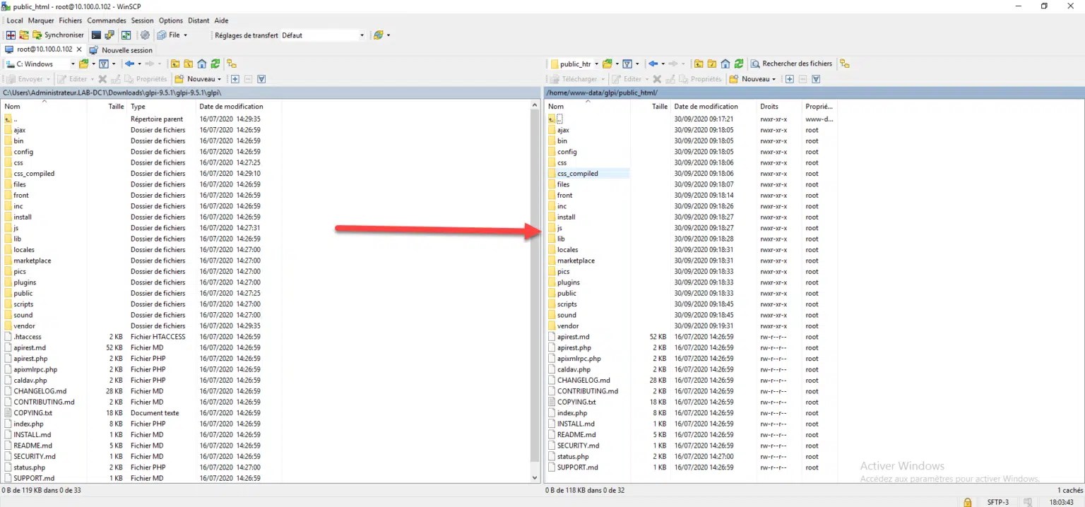The image size is (1085, 507).
Task: Select COPYING.txt in the remote panel
Action: coord(576,402)
